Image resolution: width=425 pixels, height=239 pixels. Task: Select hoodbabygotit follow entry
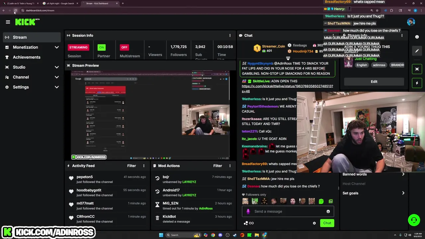(107, 193)
